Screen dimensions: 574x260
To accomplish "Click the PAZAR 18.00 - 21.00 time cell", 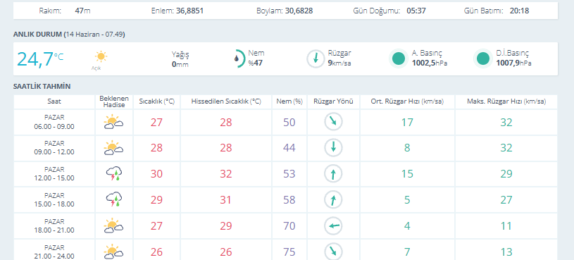I will coord(54,226).
